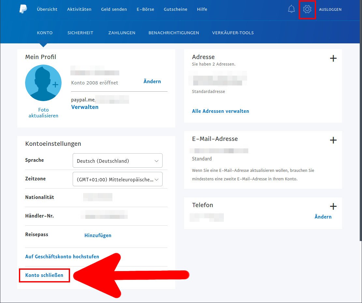
Task: Select Auf Geschäftskonto hochstufen
Action: 62,256
